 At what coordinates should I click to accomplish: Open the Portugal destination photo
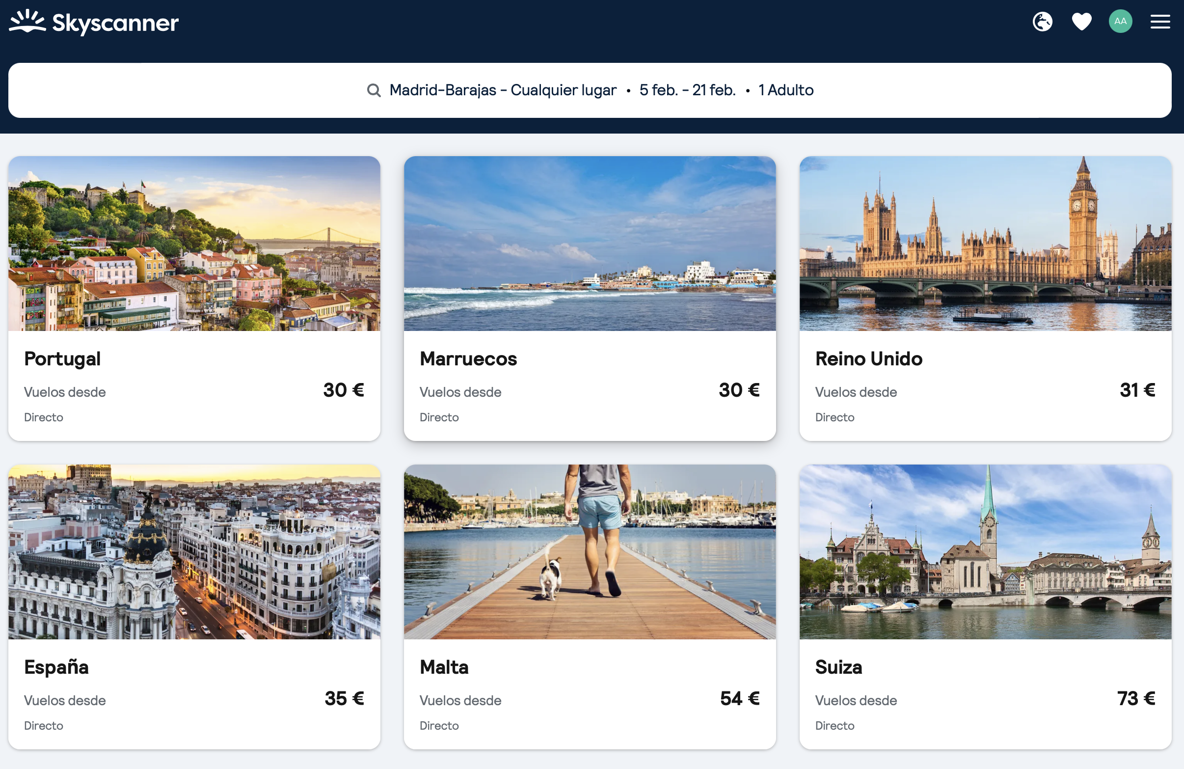pos(194,244)
